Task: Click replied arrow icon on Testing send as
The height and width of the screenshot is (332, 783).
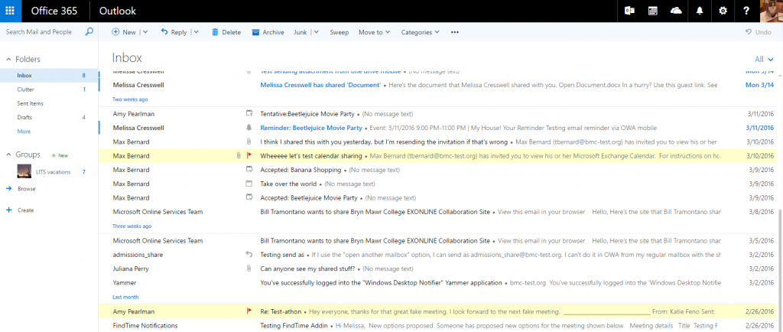Action: (x=249, y=255)
